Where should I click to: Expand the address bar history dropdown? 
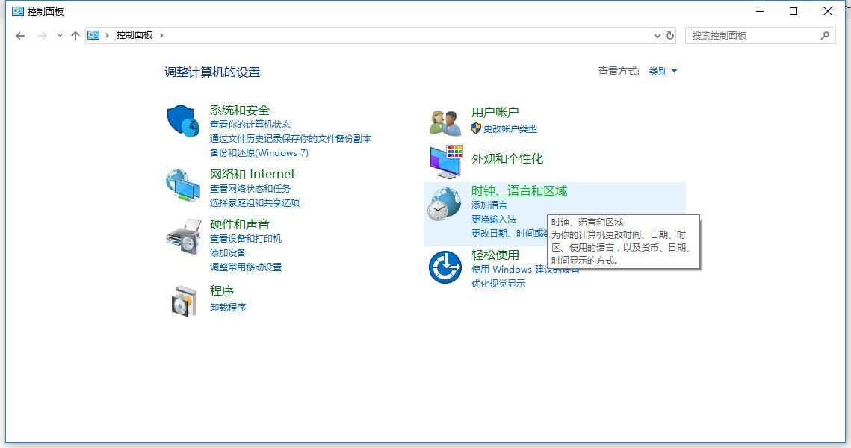pyautogui.click(x=657, y=35)
